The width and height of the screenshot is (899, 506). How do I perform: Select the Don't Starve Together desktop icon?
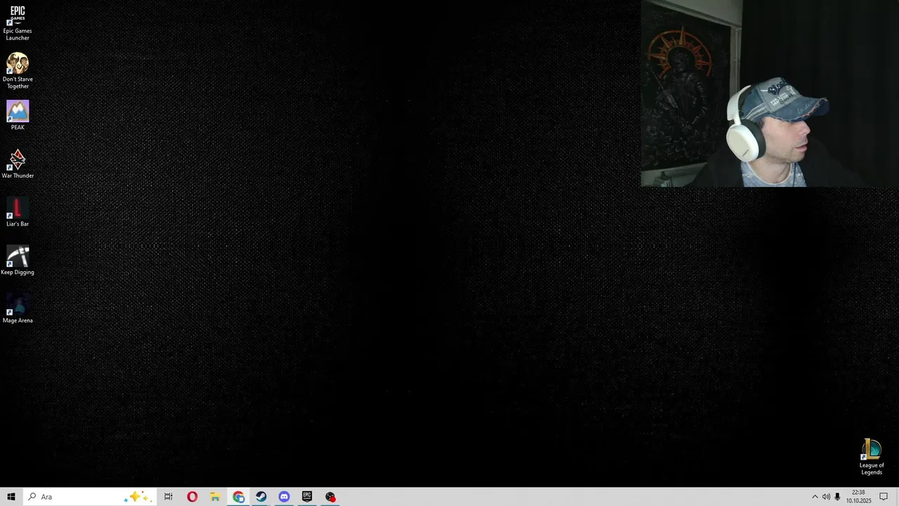pyautogui.click(x=18, y=71)
